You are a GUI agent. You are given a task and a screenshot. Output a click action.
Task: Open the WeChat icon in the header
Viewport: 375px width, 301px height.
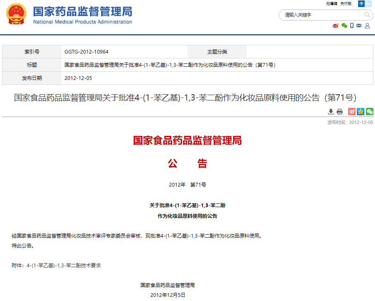344,26
